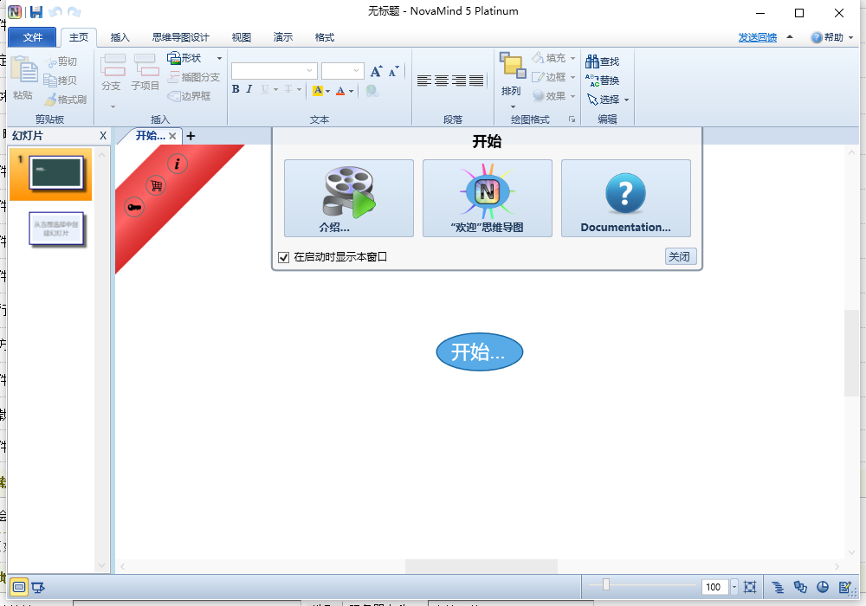866x606 pixels.
Task: Click the zoom percentage field showing 100
Action: tap(714, 587)
